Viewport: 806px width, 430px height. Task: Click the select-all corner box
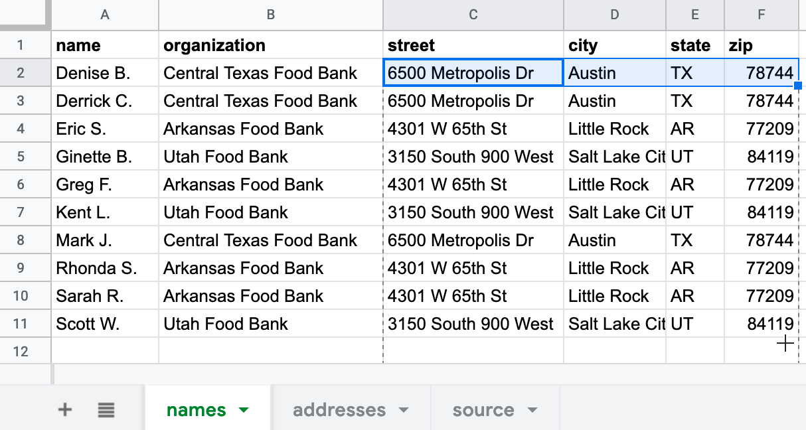(25, 15)
